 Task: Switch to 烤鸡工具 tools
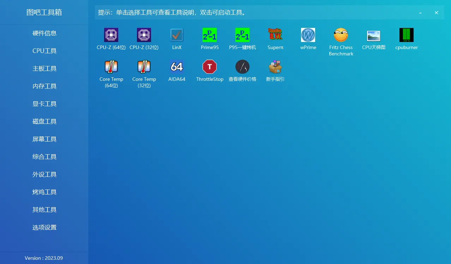tap(44, 192)
